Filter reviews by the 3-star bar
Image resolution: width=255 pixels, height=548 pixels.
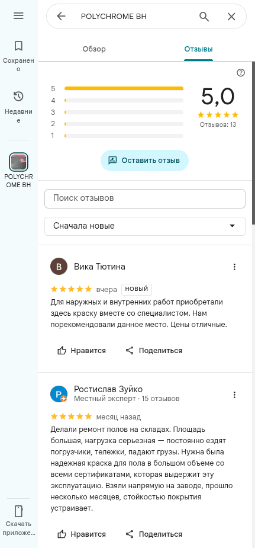point(118,113)
